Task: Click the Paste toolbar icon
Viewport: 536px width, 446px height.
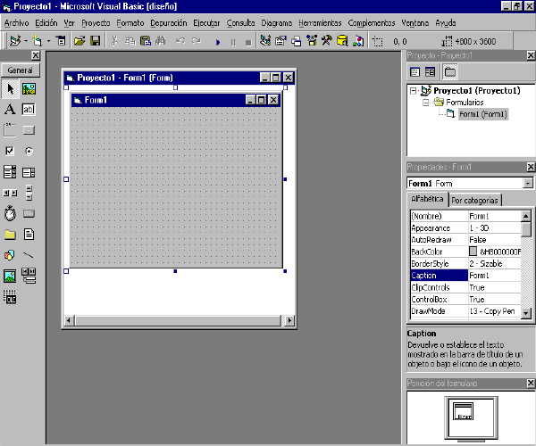Action: tap(146, 41)
